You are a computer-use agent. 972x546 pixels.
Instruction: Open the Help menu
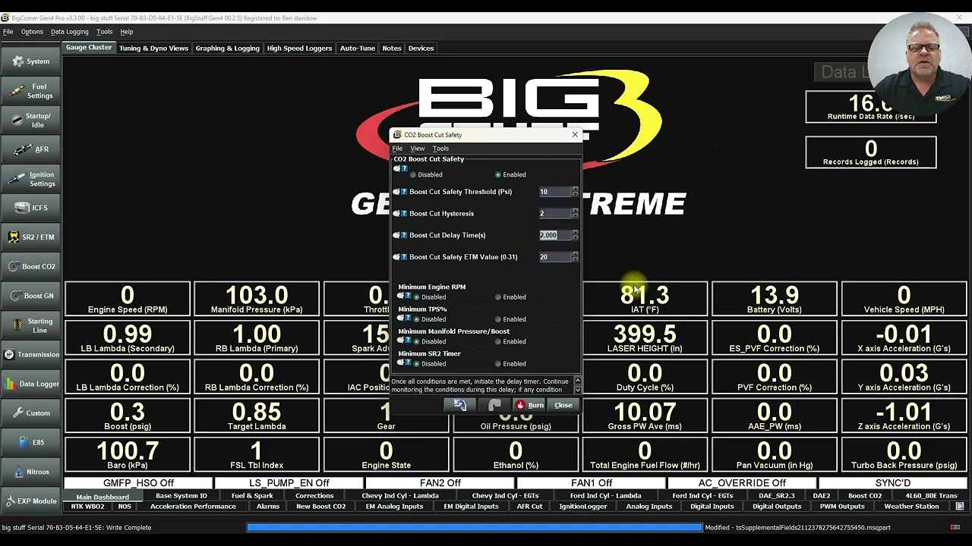(x=127, y=32)
